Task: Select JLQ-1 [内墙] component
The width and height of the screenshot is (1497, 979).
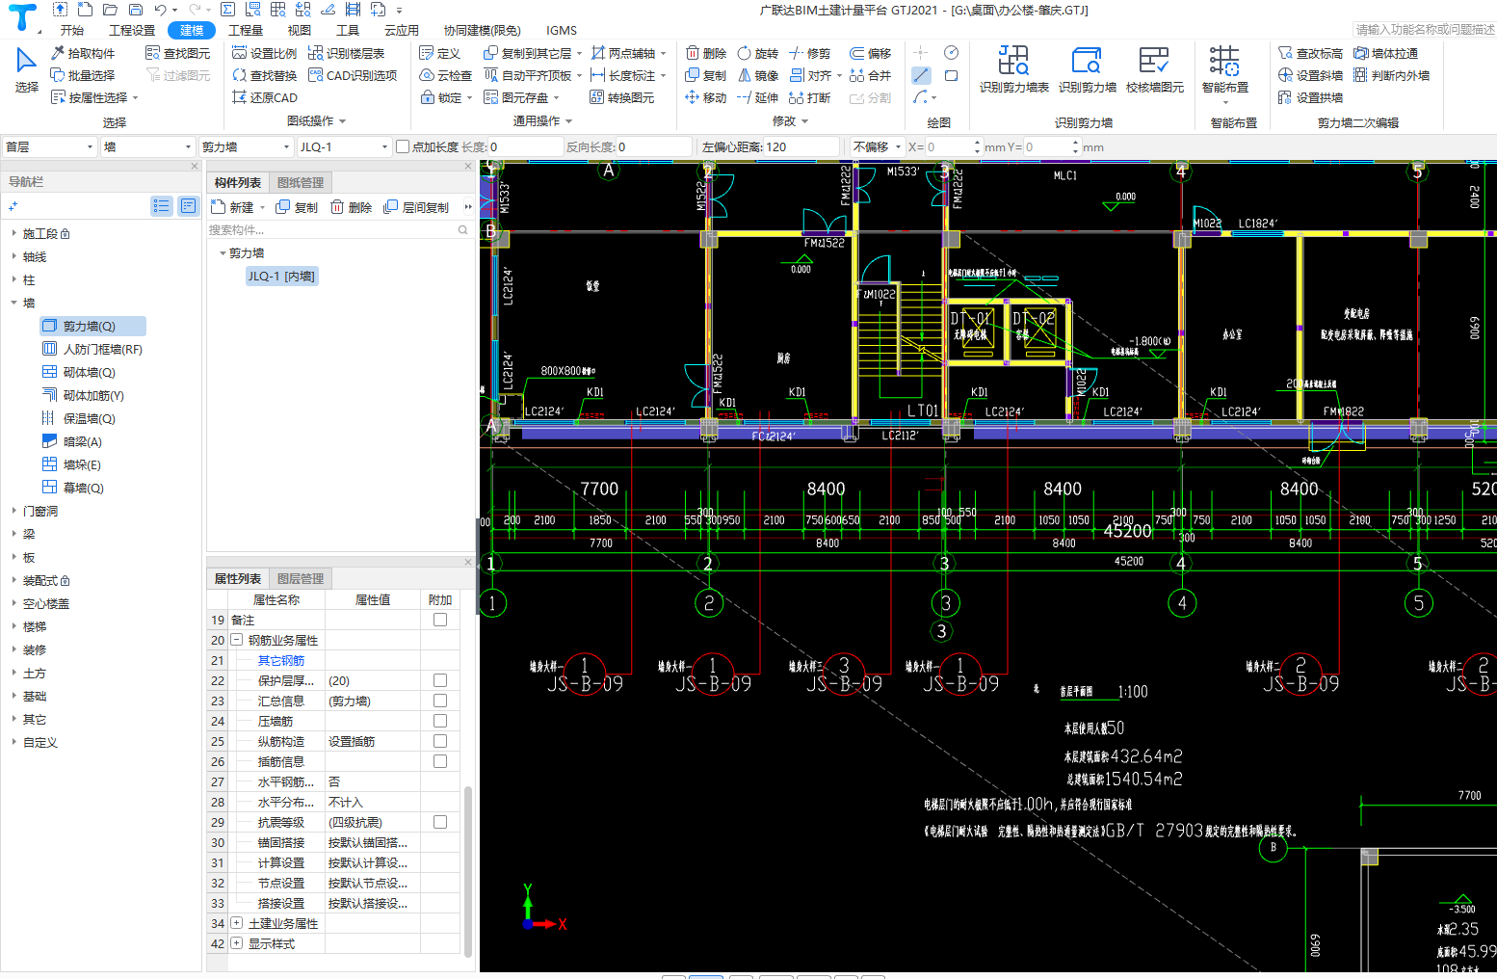Action: coord(281,276)
